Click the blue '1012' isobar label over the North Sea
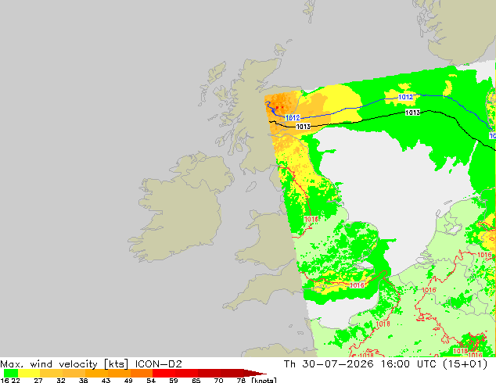 (x=405, y=97)
